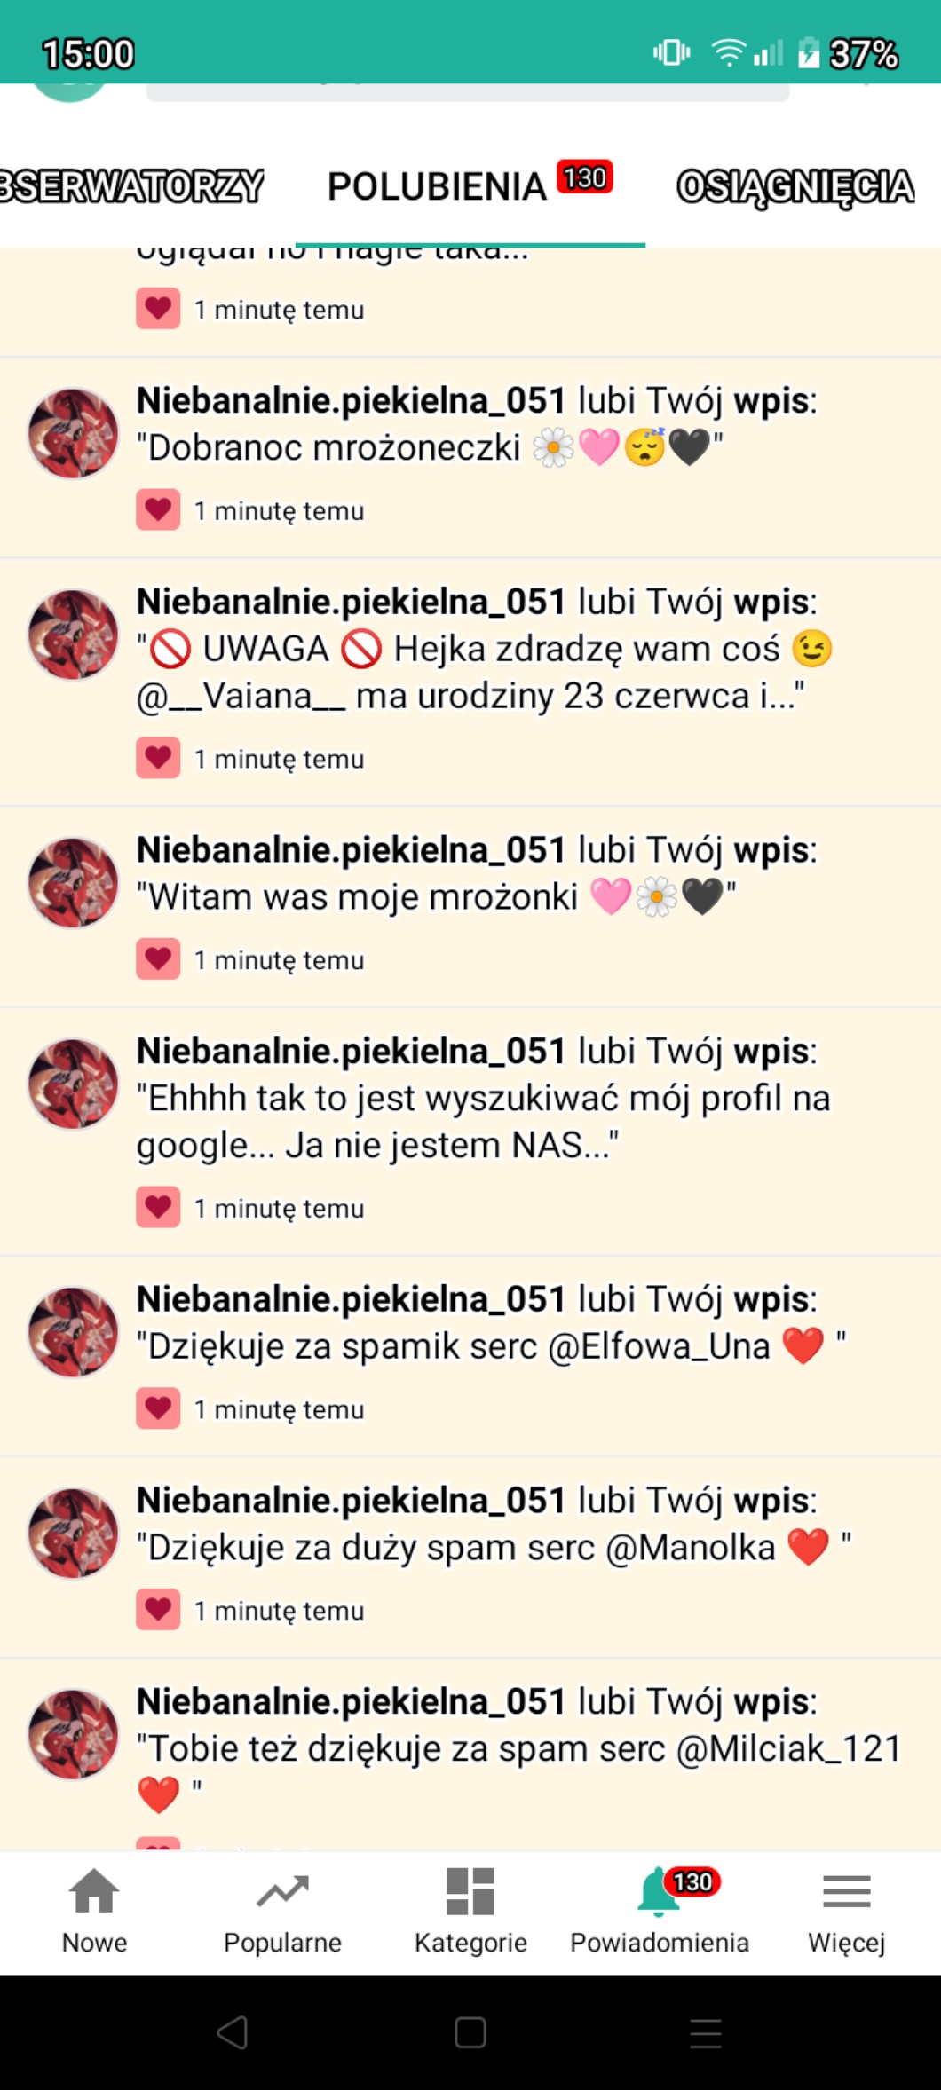
Task: Open the @Elfowa_Una mention link
Action: tap(659, 1346)
